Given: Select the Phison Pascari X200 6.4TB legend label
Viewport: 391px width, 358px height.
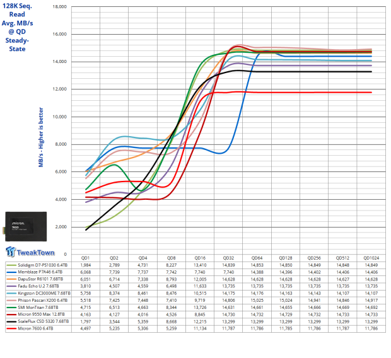Looking at the screenshot, I should (43, 301).
